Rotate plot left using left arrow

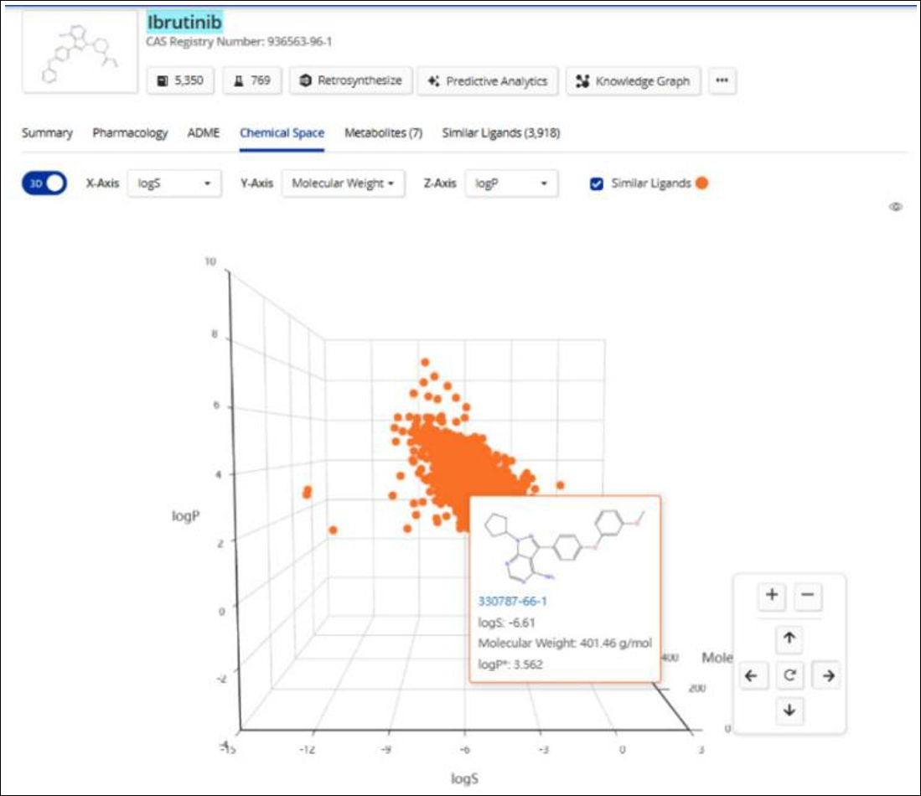pos(753,675)
